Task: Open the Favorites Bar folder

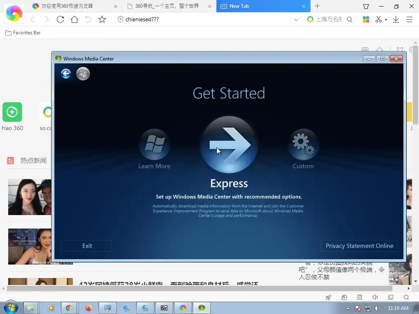Action: coord(23,33)
